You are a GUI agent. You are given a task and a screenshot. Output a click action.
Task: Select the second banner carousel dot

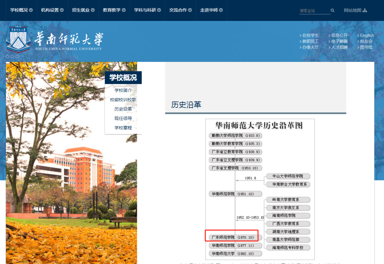[12, 56]
